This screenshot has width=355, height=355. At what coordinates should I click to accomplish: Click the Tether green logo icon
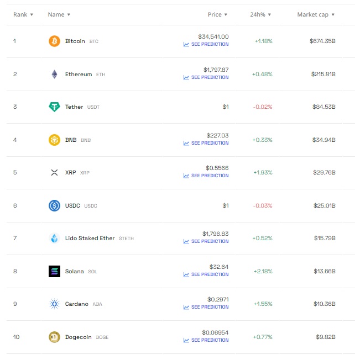pos(54,107)
